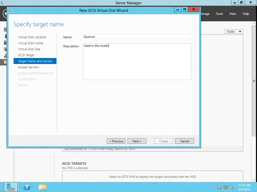Screen dimensions: 257x192
Task: Click into the Name text field
Action: click(137, 37)
